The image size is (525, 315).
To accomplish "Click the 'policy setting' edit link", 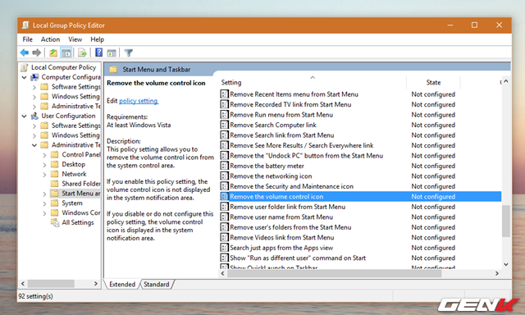I will [x=139, y=101].
